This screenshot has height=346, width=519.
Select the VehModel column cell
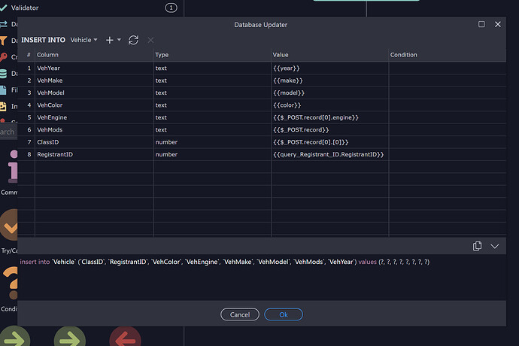point(94,93)
